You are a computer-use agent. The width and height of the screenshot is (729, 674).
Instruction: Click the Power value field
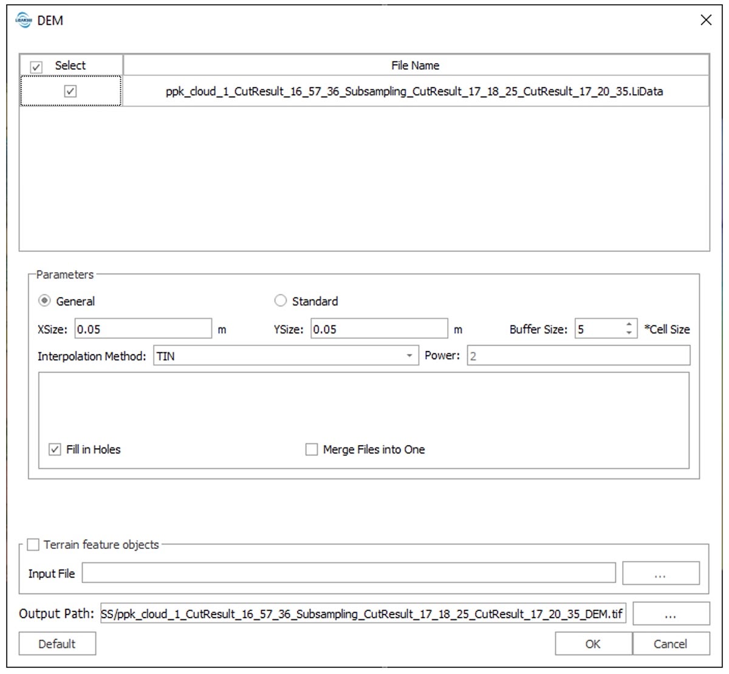(578, 356)
